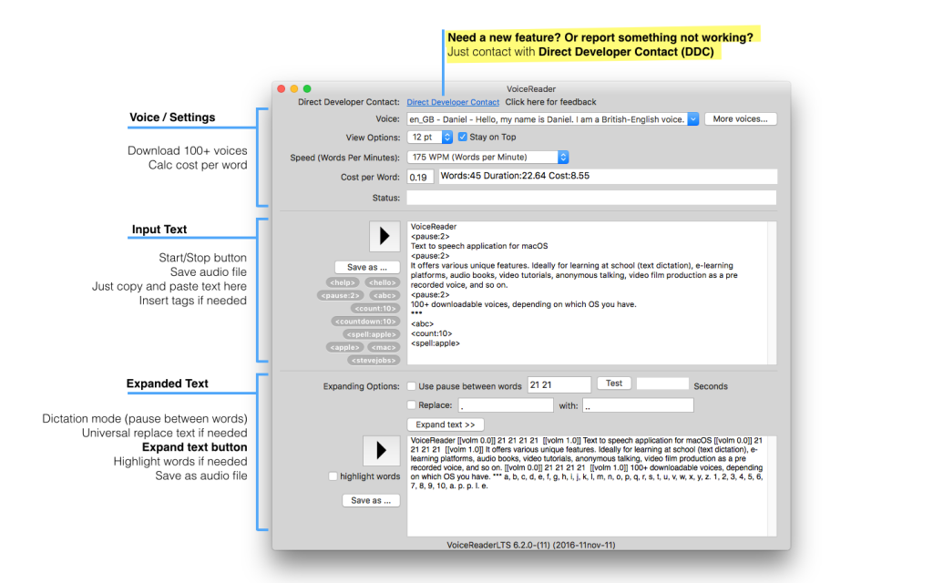Click inside the expanded text output area

pos(588,486)
